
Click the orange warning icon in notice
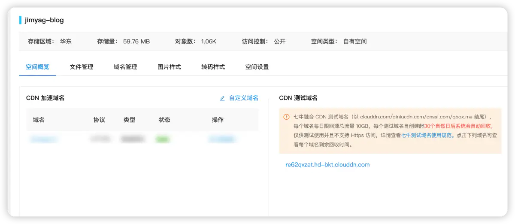tap(286, 117)
